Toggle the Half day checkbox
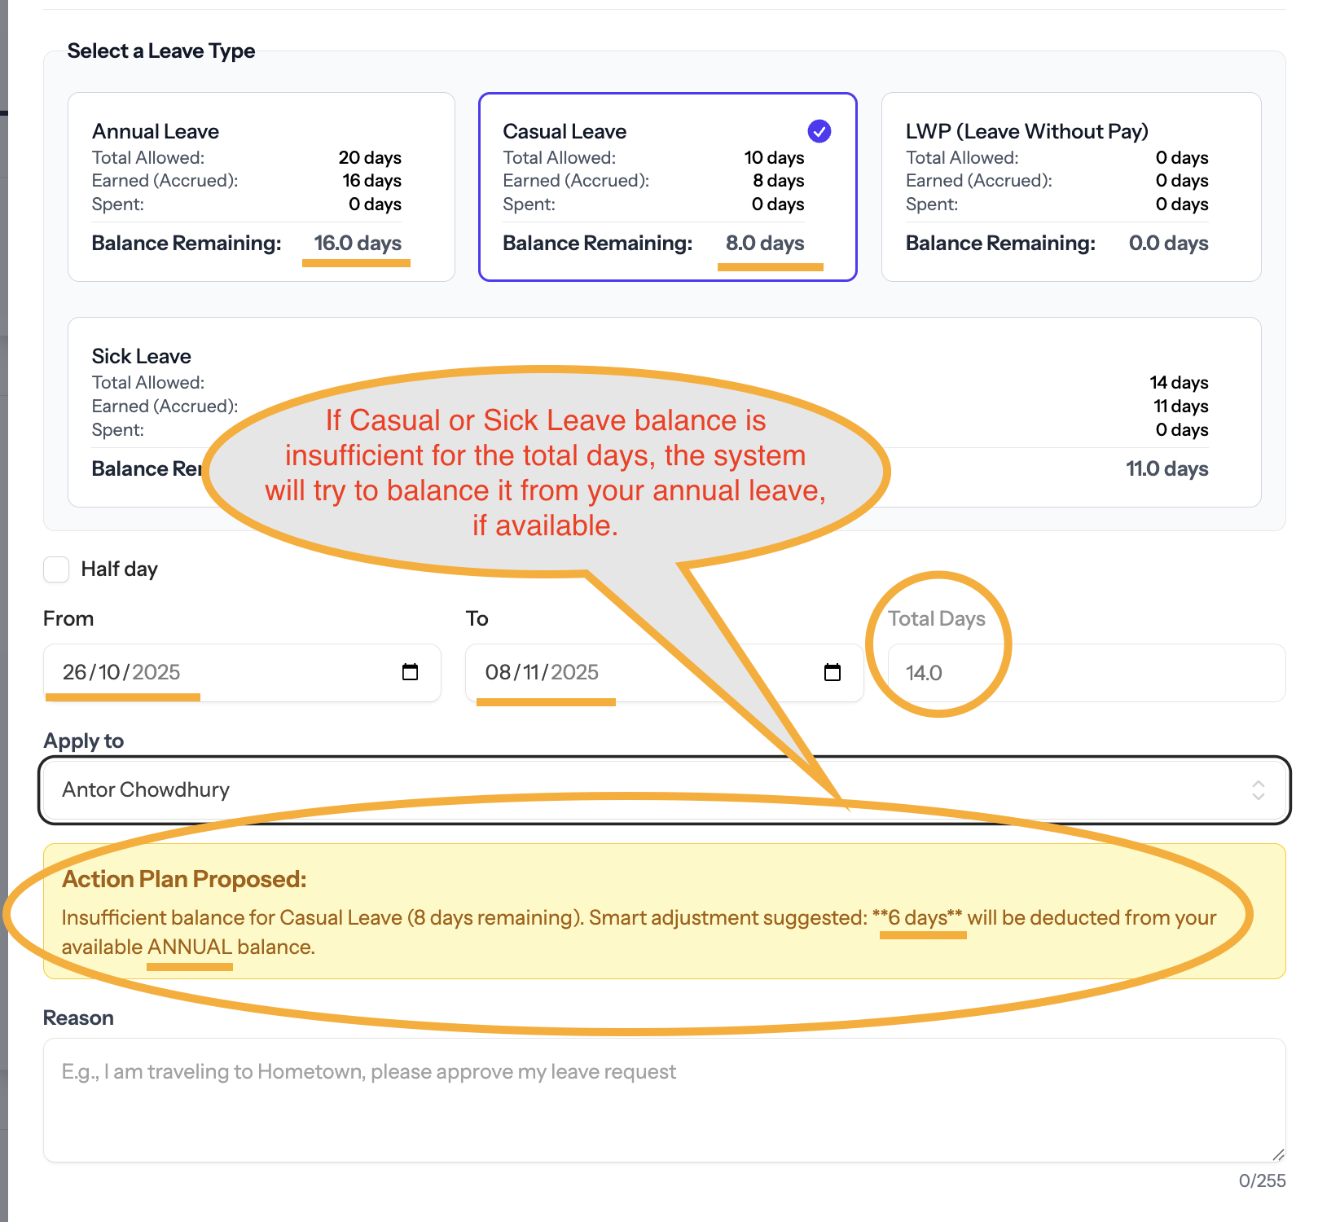This screenshot has height=1222, width=1318. coord(56,569)
